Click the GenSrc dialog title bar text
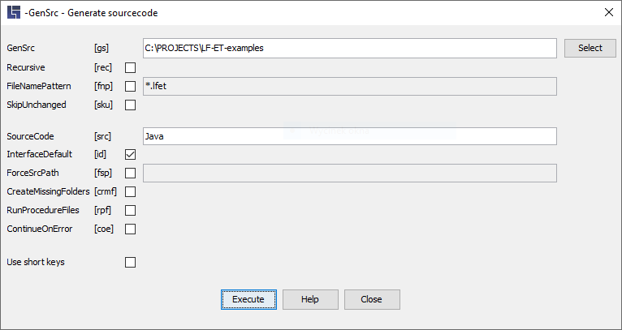This screenshot has width=622, height=330. (x=91, y=13)
